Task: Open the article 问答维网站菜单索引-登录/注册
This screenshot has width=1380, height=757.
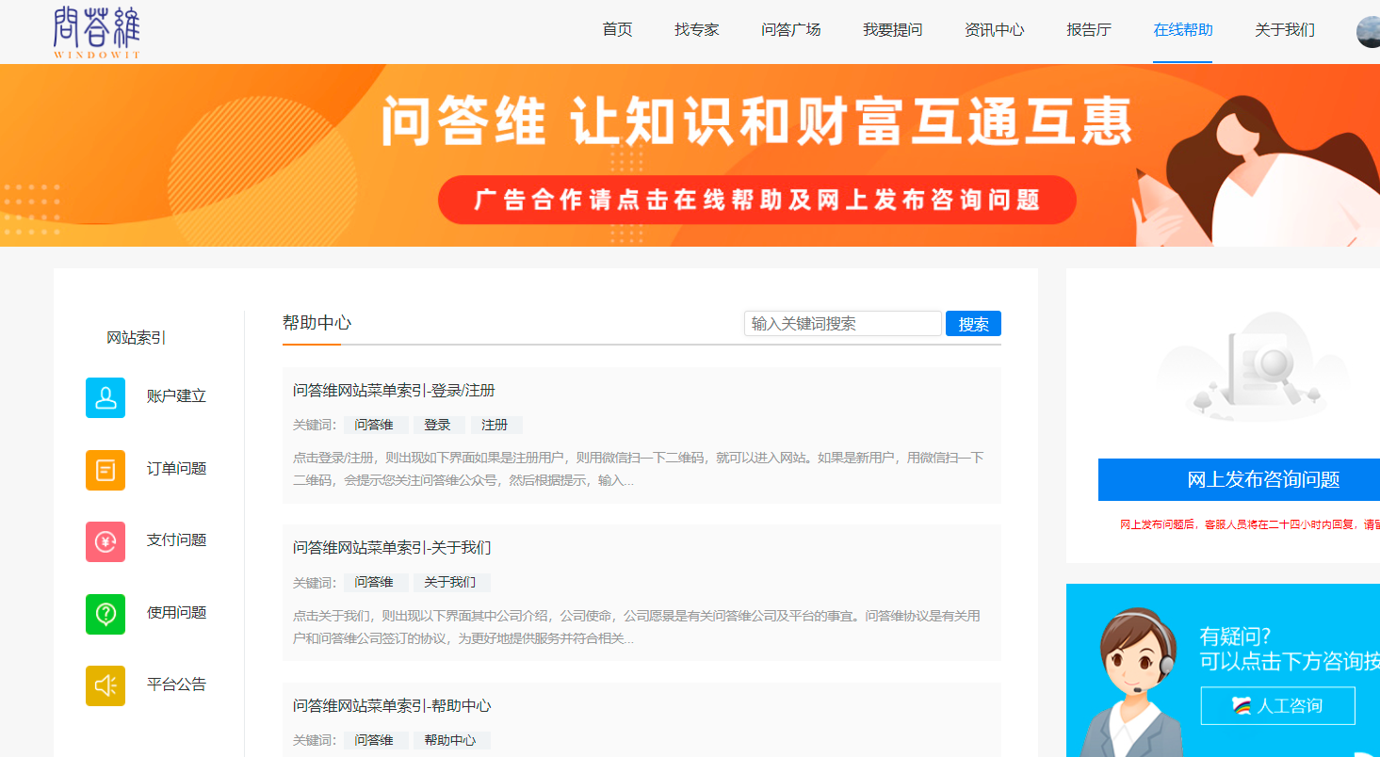Action: (x=394, y=391)
